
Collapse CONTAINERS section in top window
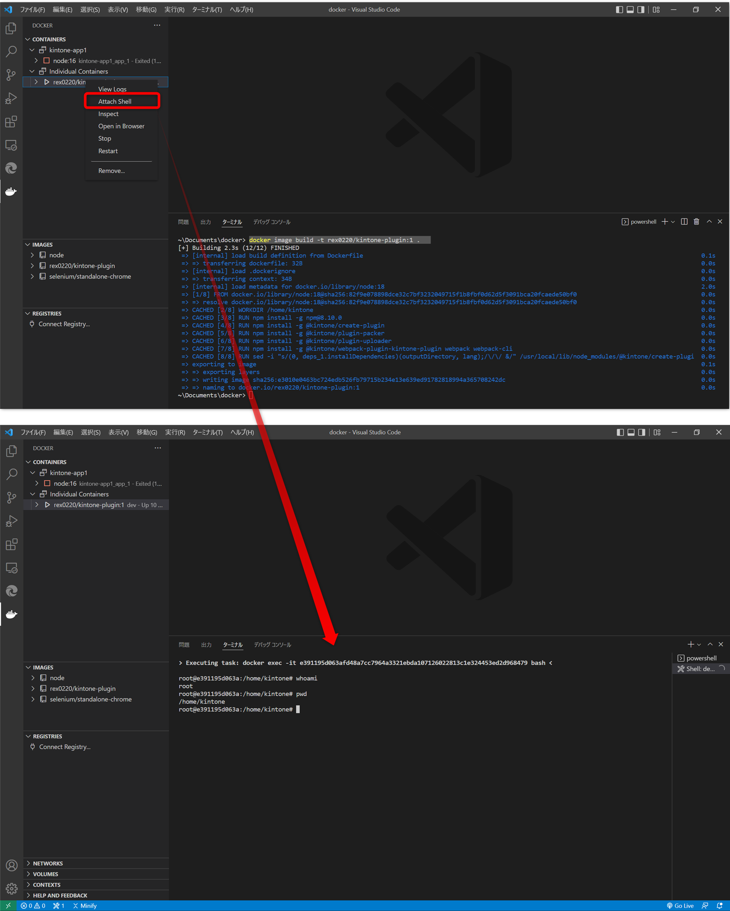(x=95, y=39)
